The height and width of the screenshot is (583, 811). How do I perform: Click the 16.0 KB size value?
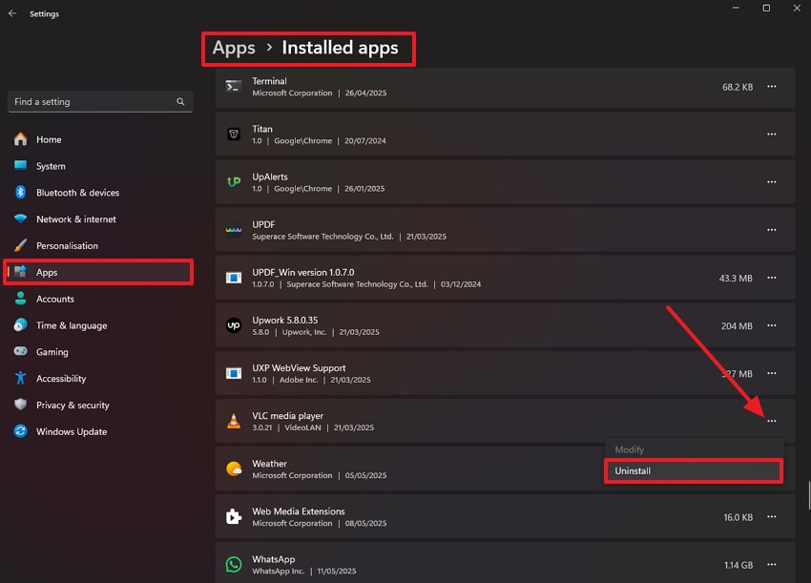pyautogui.click(x=738, y=517)
